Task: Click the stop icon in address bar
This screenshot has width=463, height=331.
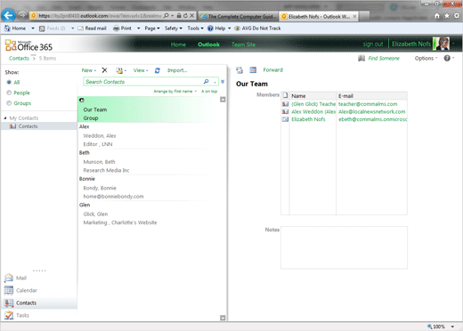Action: [192, 16]
